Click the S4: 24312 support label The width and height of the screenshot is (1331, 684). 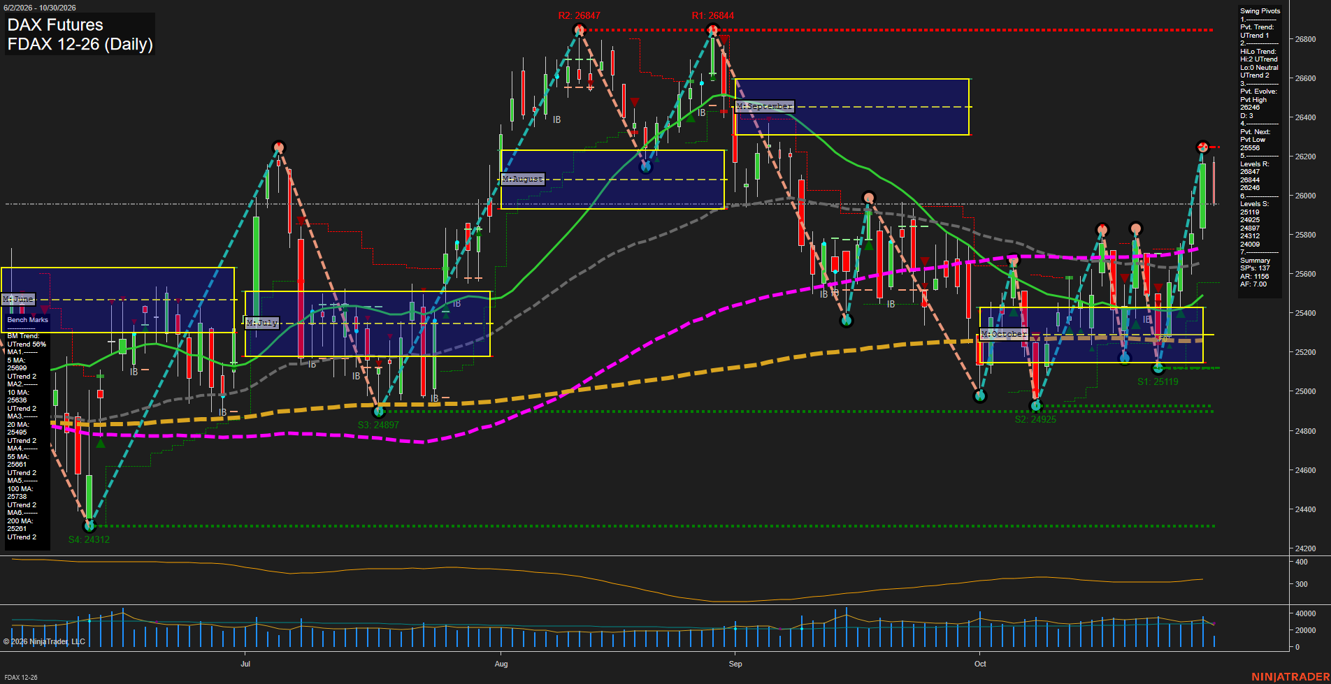pyautogui.click(x=89, y=539)
